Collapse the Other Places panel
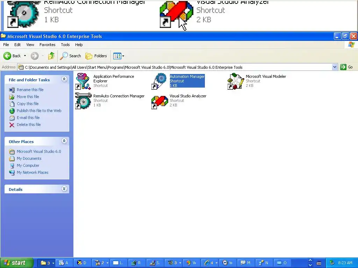The image size is (358, 268). pyautogui.click(x=64, y=141)
